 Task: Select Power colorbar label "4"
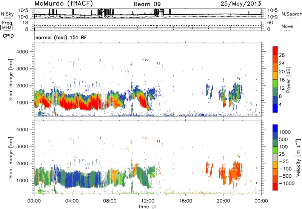coord(280,105)
